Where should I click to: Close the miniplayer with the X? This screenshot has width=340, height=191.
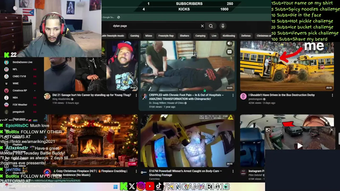[x=331, y=130]
